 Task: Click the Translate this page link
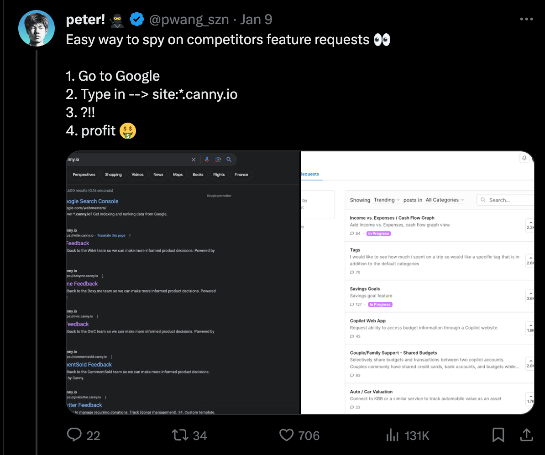(x=111, y=235)
